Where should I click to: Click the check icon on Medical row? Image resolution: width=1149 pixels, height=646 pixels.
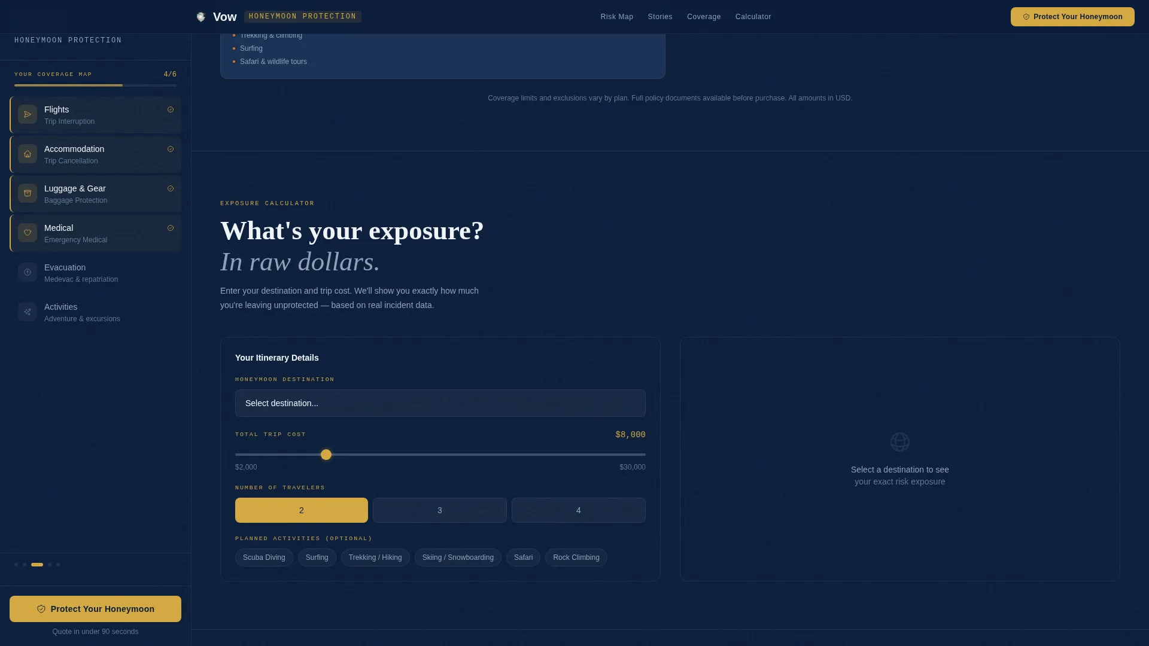pos(171,228)
